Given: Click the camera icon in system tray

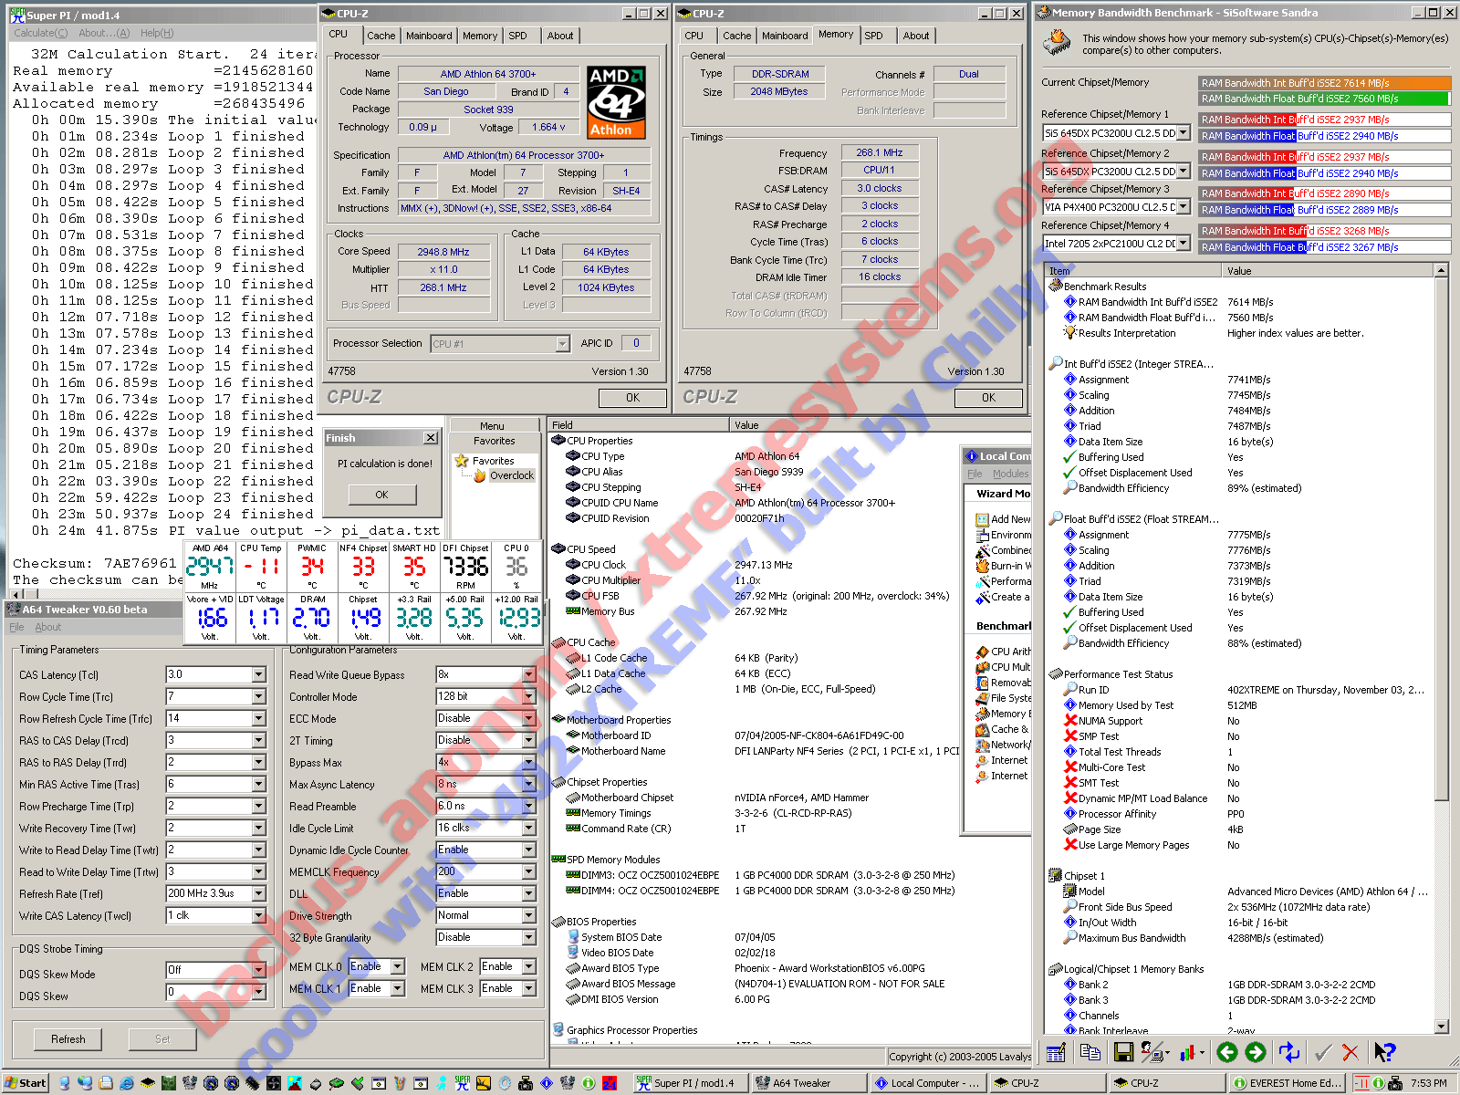Looking at the screenshot, I should click(x=1393, y=1083).
